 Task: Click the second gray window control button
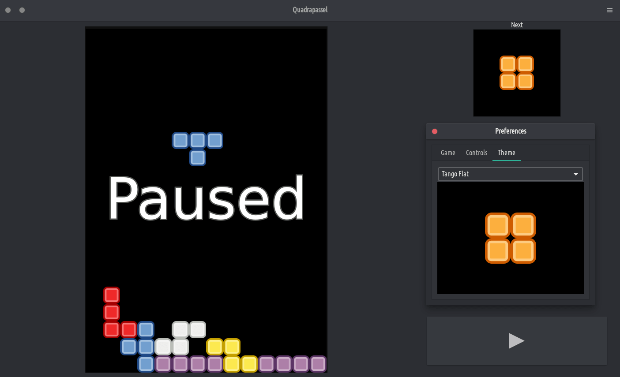pos(22,10)
